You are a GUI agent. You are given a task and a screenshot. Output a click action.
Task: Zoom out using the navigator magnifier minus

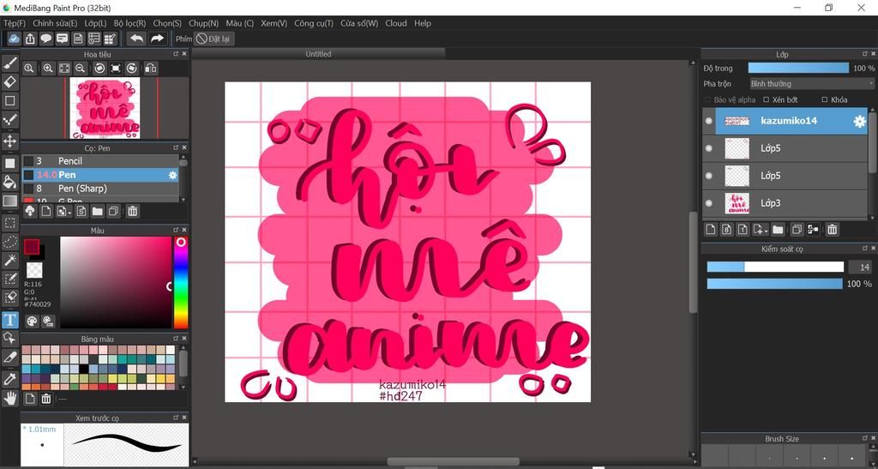point(81,69)
